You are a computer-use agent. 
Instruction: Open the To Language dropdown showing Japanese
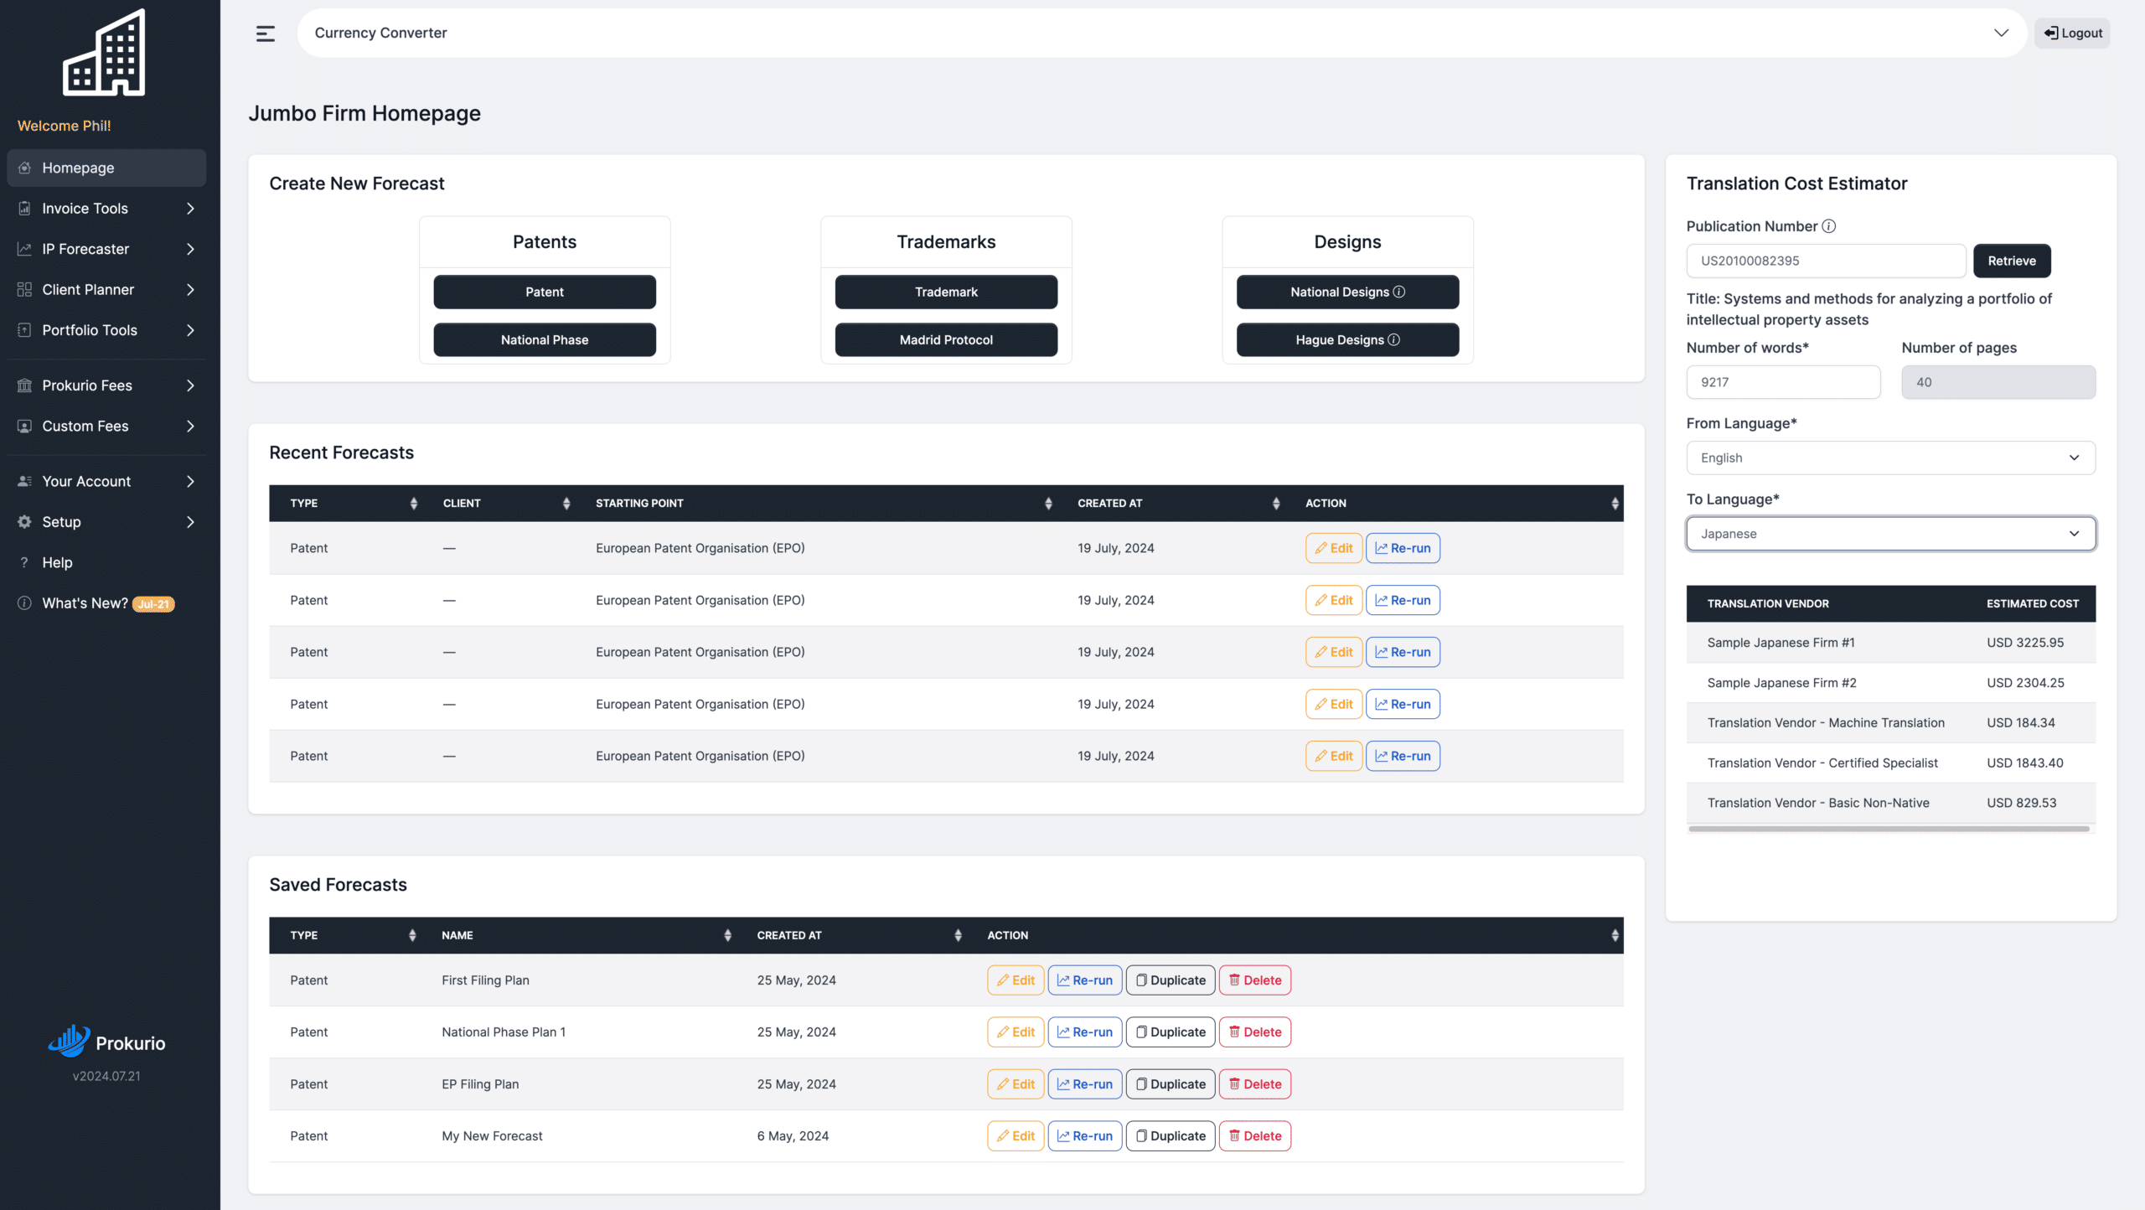pos(1890,534)
